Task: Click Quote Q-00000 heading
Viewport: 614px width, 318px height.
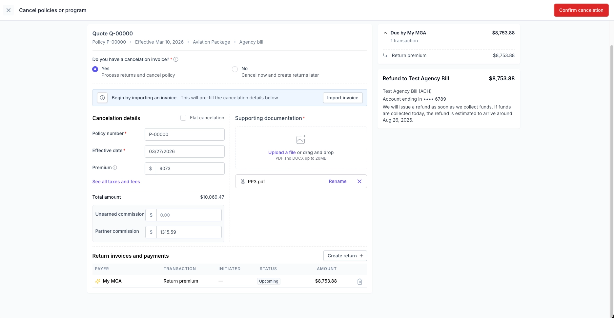Action: 113,33
